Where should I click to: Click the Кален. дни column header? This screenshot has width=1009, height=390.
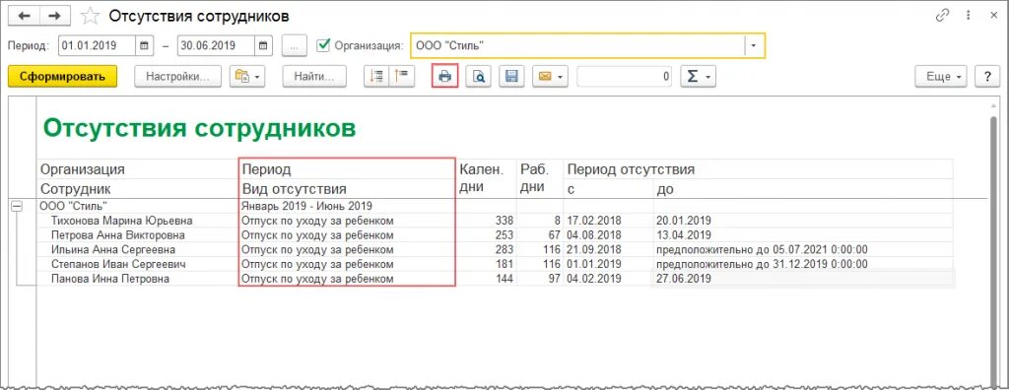[486, 178]
